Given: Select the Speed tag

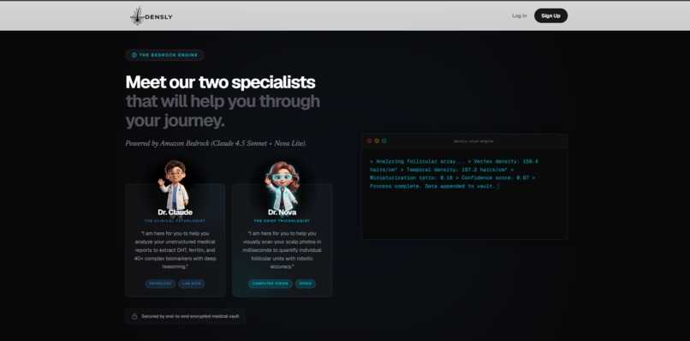Looking at the screenshot, I should click(306, 284).
